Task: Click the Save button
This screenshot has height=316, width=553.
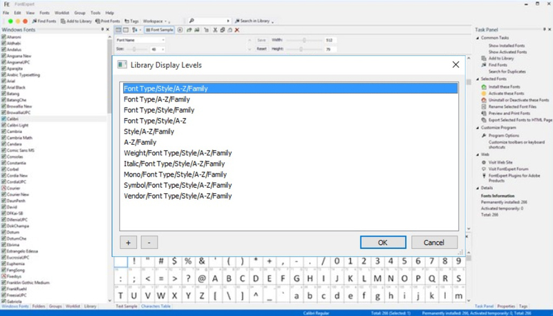Action: pyautogui.click(x=261, y=40)
